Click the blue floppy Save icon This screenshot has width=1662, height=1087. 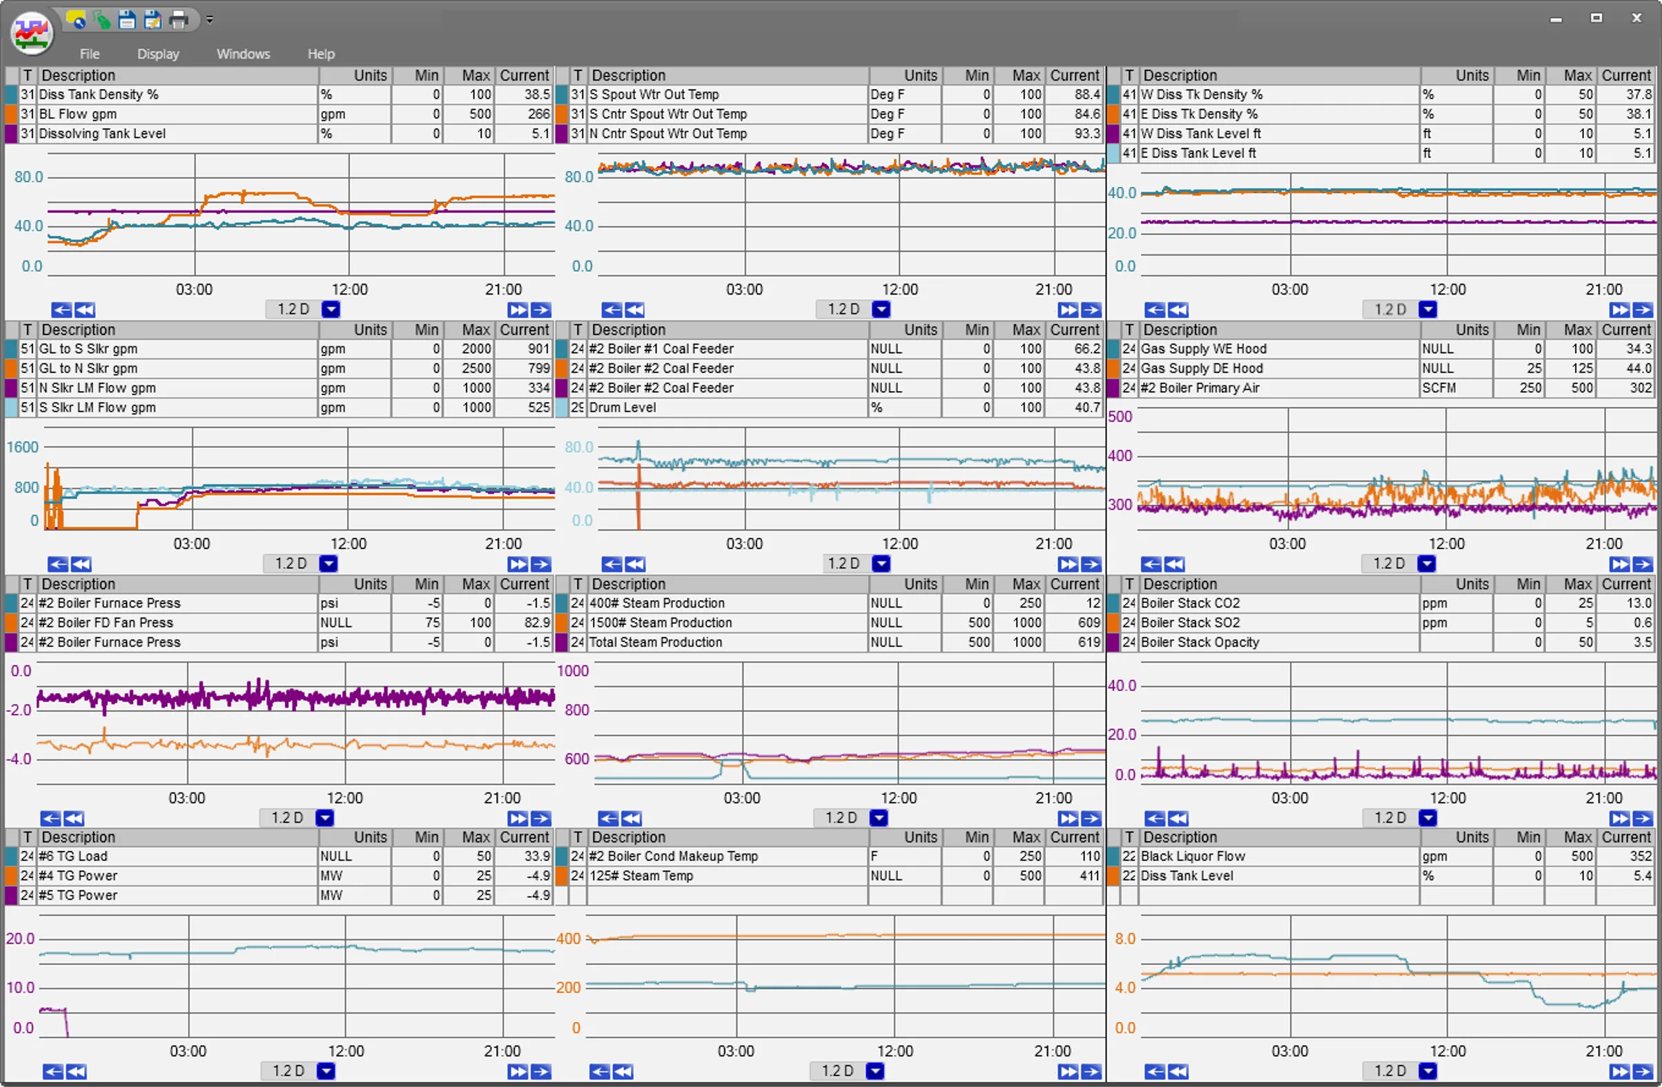tap(127, 20)
